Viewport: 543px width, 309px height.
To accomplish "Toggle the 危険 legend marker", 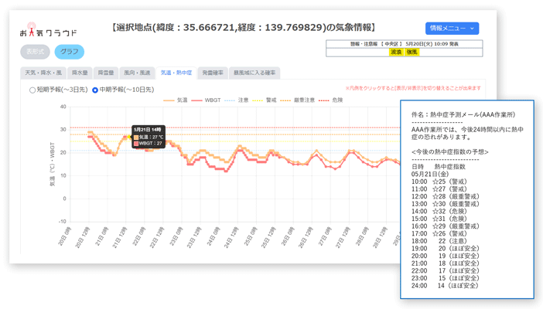I will [x=331, y=100].
